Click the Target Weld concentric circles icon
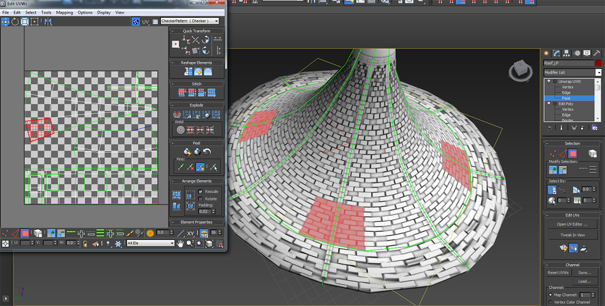The width and height of the screenshot is (605, 306). click(180, 130)
